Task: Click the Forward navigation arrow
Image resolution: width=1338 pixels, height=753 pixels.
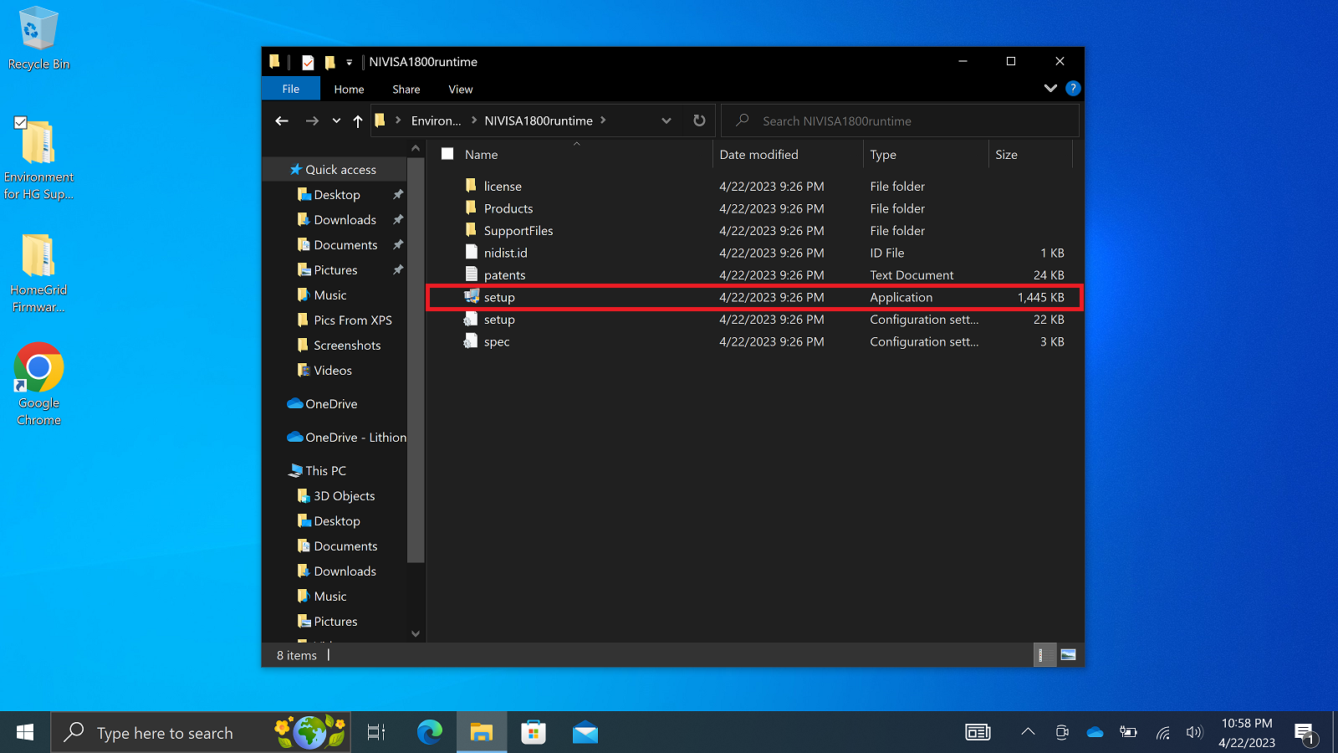Action: (x=312, y=120)
